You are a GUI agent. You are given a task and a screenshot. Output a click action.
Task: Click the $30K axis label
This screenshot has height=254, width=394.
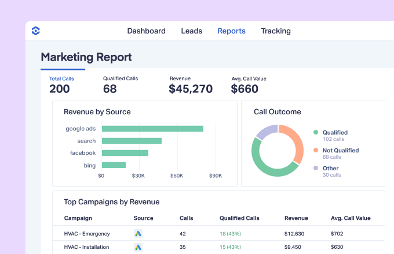click(138, 176)
